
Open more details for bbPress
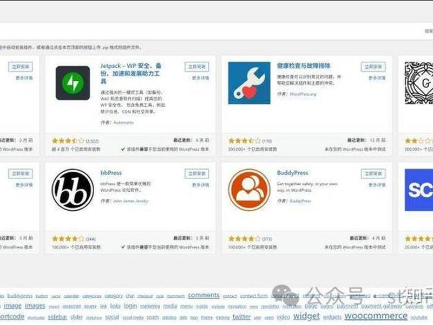point(200,185)
